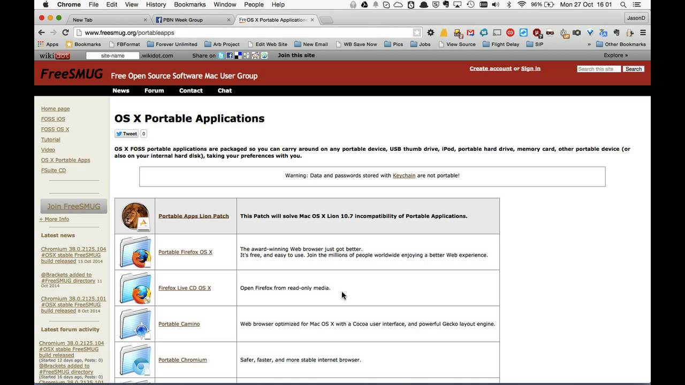Open Chrome's hamburger menu
Image resolution: width=685 pixels, height=385 pixels.
click(x=643, y=33)
